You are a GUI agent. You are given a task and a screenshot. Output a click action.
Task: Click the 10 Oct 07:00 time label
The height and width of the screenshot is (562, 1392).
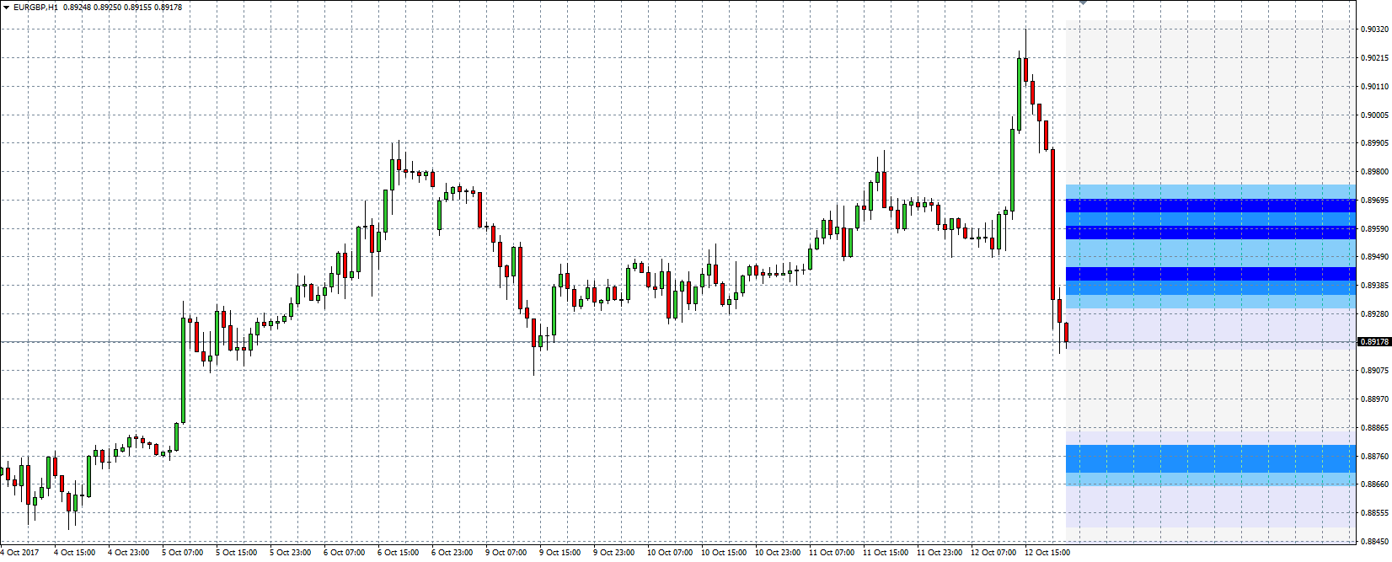coord(670,553)
